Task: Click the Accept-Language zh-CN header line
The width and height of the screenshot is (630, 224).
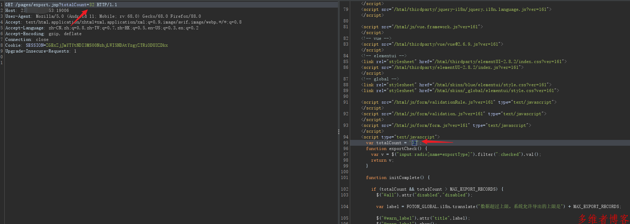Action: pyautogui.click(x=102, y=28)
